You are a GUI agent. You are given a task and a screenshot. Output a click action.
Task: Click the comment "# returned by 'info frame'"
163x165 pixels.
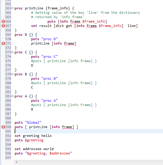coord(58,17)
